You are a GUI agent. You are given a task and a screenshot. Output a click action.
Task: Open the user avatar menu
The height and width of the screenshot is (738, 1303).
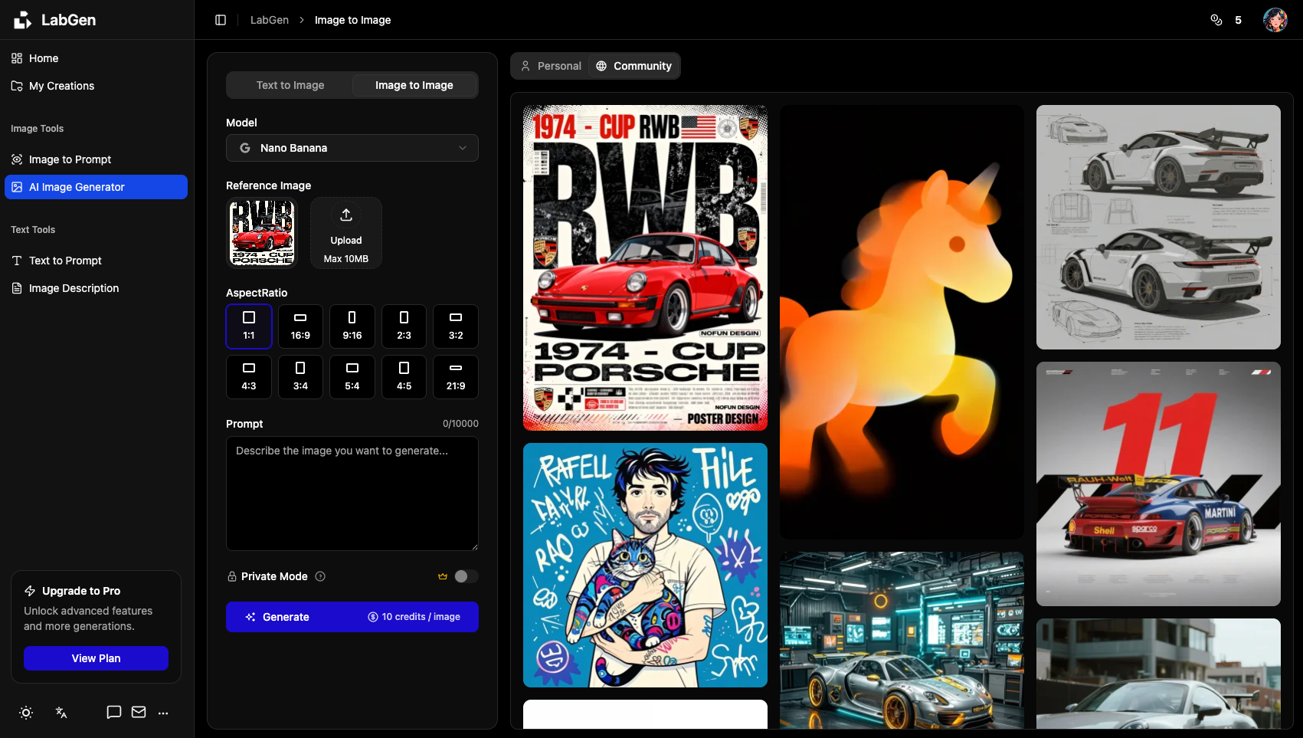click(1275, 20)
